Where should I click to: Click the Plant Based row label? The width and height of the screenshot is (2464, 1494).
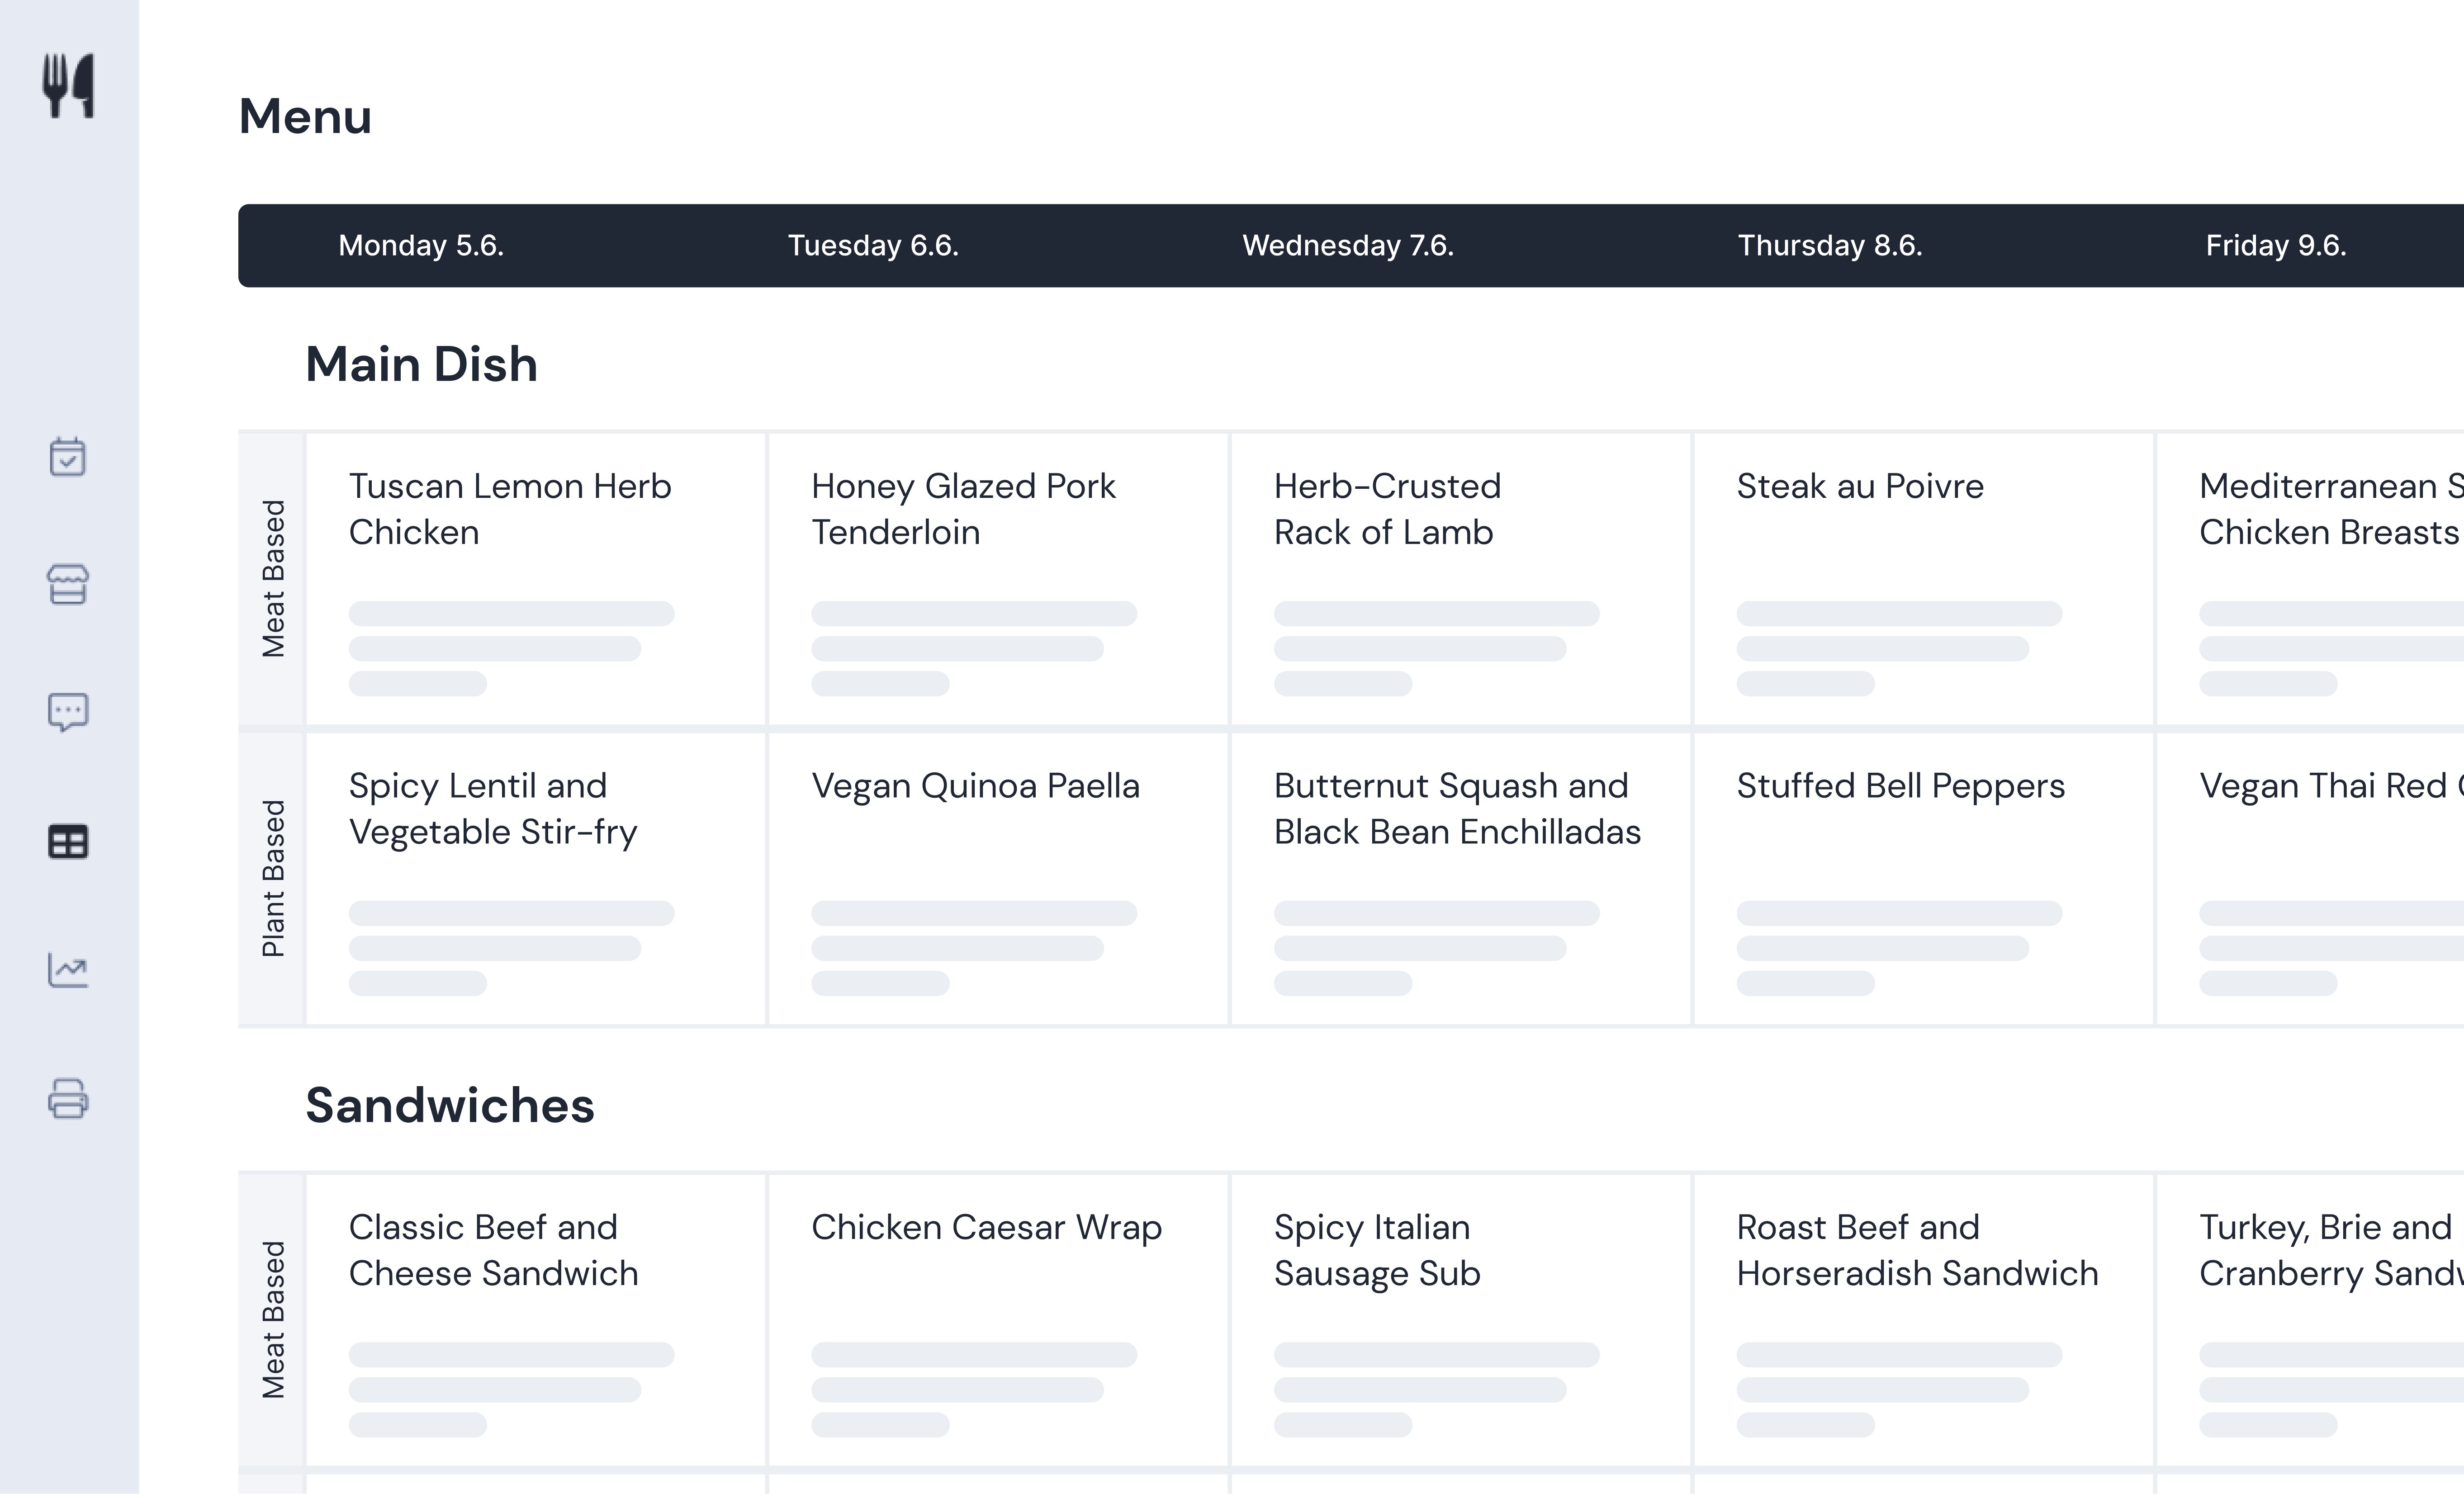(273, 879)
